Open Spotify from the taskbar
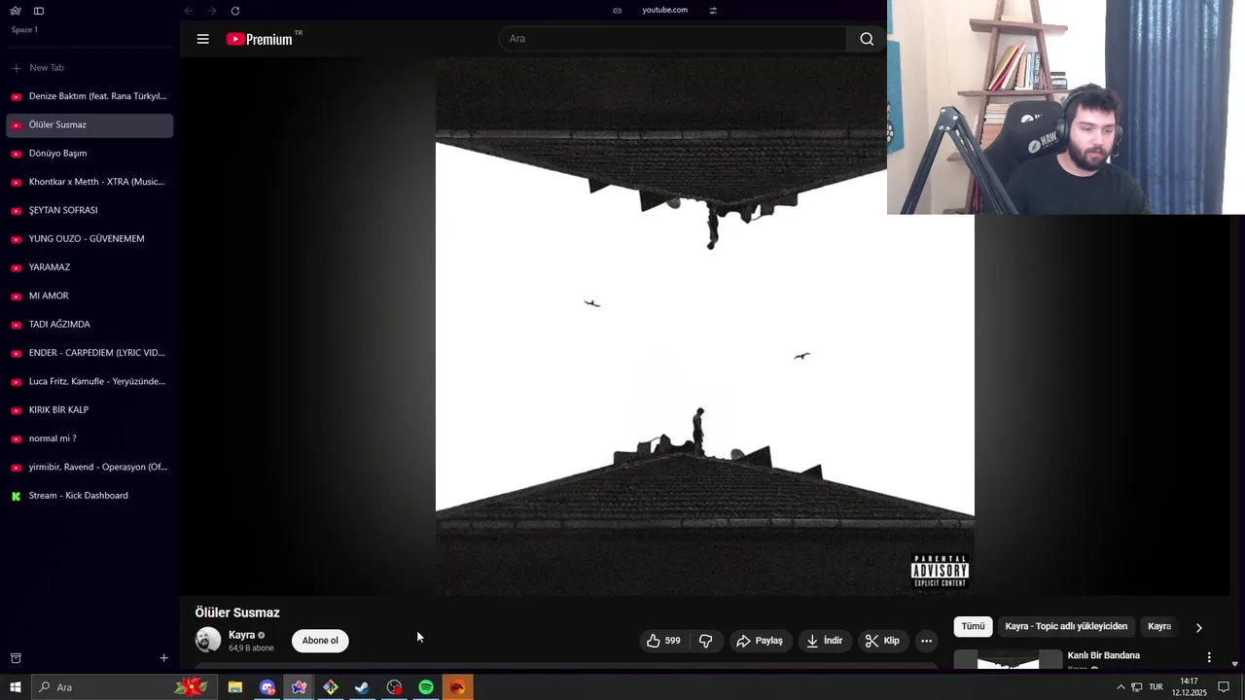Viewport: 1245px width, 700px height. pos(426,687)
